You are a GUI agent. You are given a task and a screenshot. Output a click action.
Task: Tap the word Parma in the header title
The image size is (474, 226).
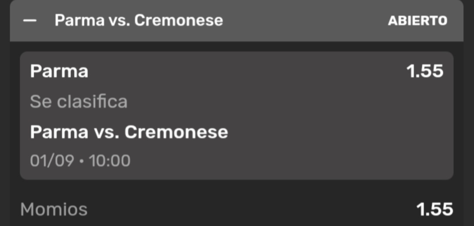pos(79,21)
